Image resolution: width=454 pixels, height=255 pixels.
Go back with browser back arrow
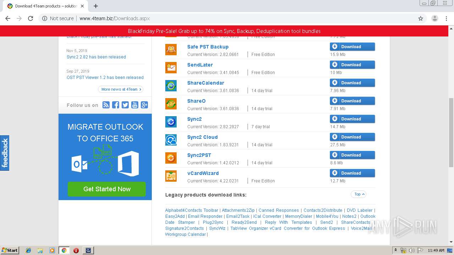[x=8, y=18]
